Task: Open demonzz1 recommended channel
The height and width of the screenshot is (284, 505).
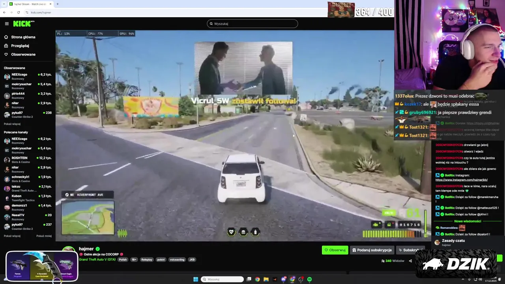Action: [28, 207]
